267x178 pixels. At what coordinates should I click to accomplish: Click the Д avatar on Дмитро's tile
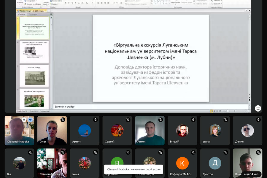(215, 163)
